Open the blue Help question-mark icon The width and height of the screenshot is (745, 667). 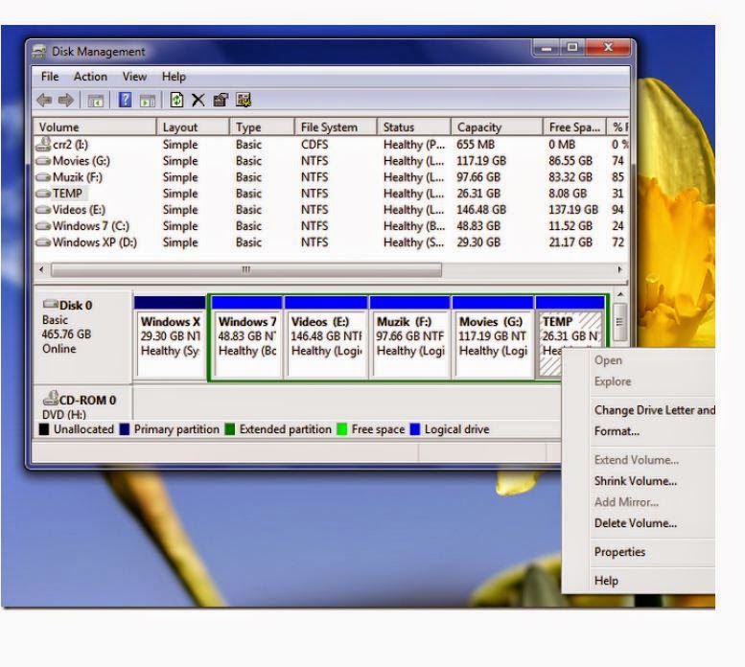click(x=125, y=101)
